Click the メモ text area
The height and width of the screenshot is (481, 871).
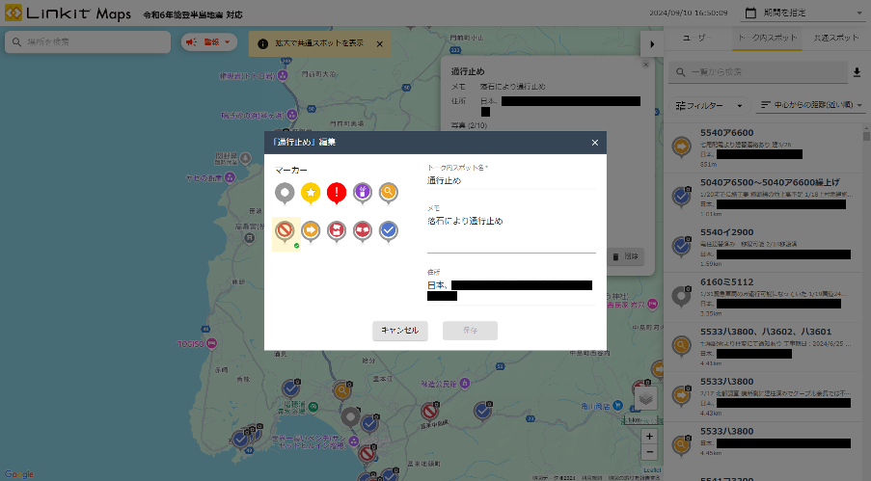pyautogui.click(x=511, y=233)
